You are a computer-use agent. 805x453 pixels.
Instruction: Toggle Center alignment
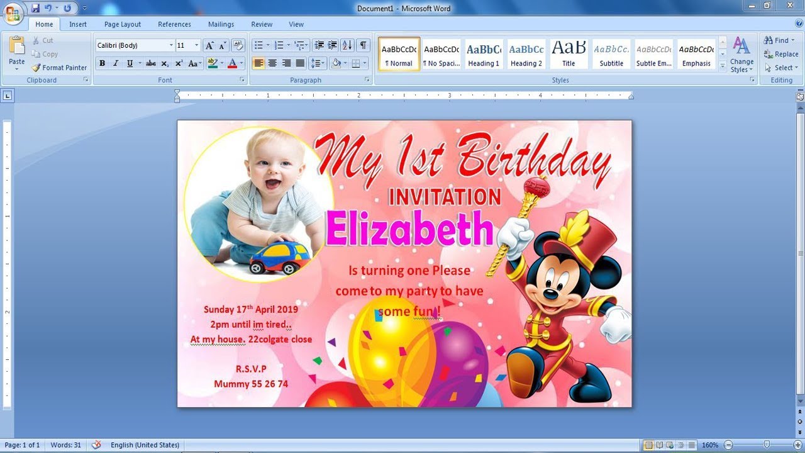pos(272,64)
